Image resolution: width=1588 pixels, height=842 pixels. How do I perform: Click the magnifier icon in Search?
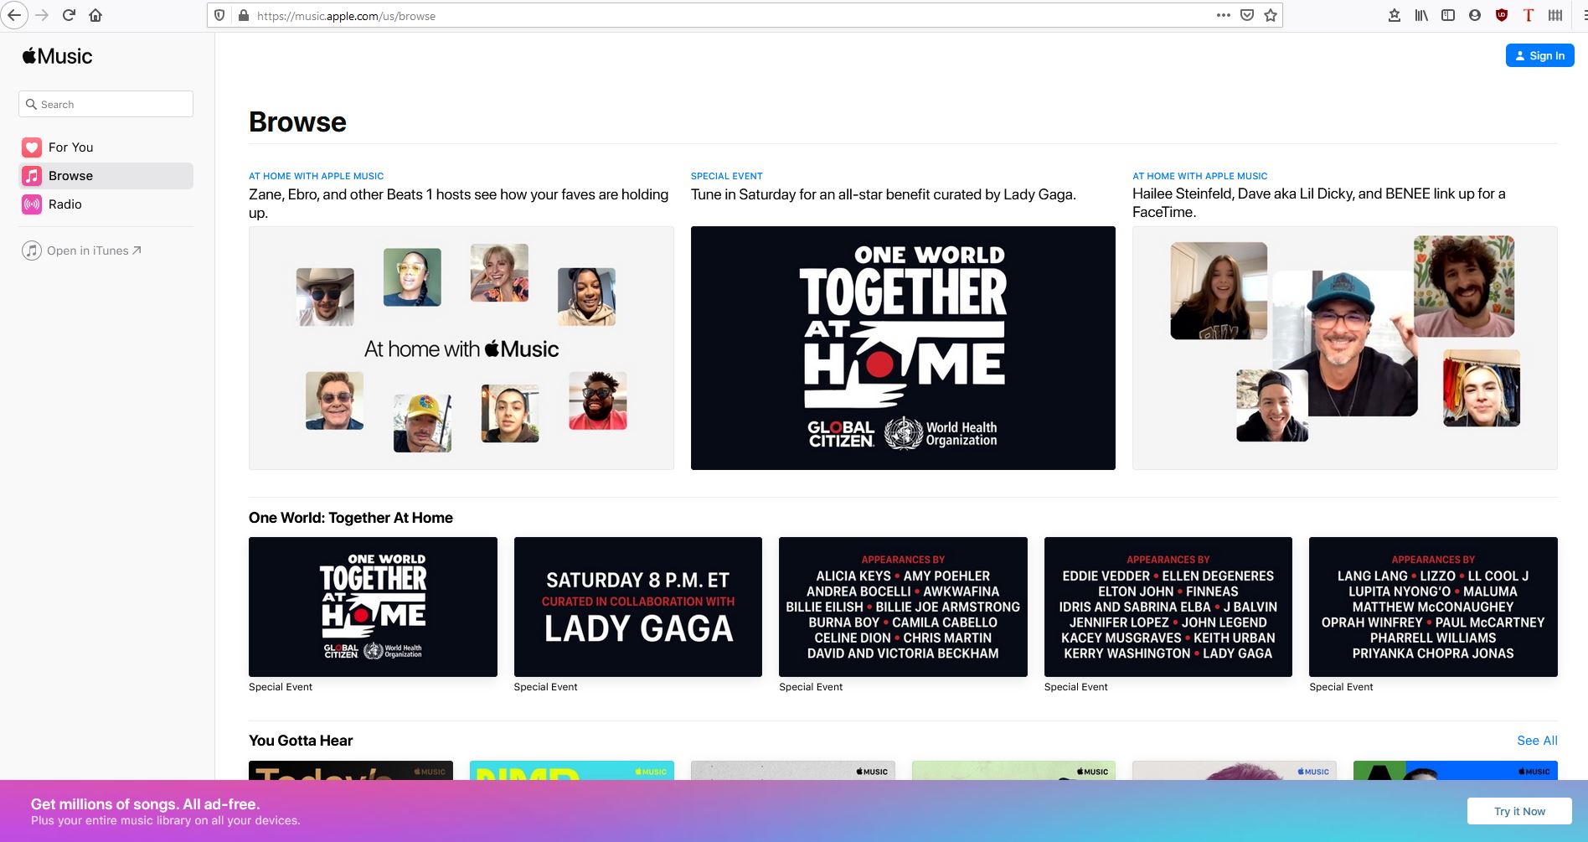point(32,105)
